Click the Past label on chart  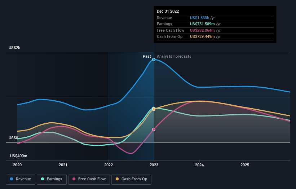click(147, 56)
